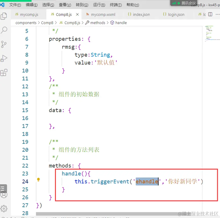
Task: Open the Explorer files view
Action: (x=4, y=16)
